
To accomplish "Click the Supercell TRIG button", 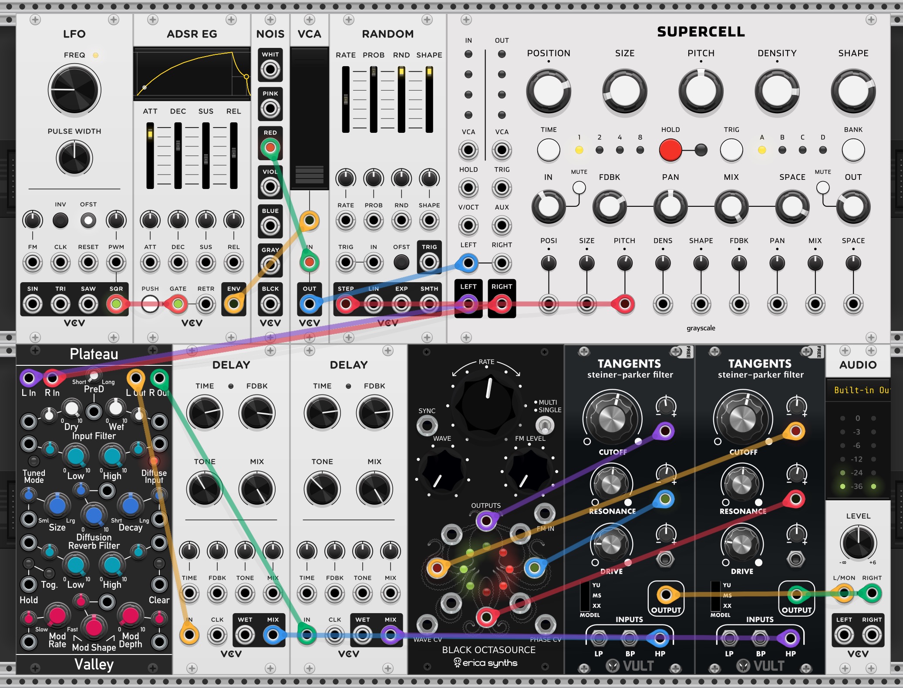I will 731,150.
